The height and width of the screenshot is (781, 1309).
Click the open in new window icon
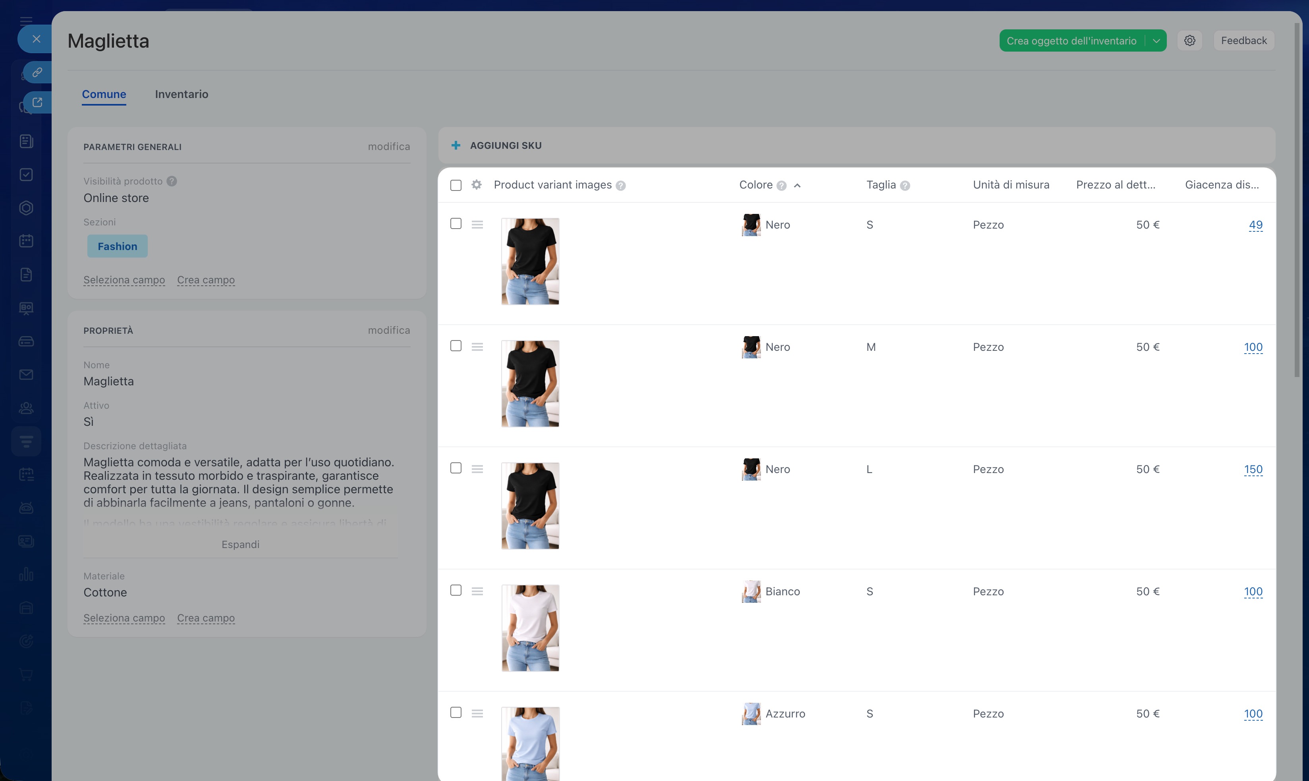coord(37,102)
